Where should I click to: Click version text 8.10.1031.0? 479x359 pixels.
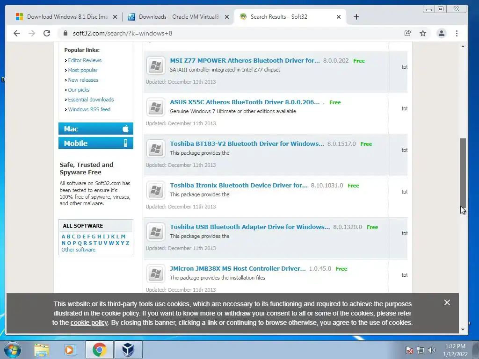pyautogui.click(x=327, y=185)
